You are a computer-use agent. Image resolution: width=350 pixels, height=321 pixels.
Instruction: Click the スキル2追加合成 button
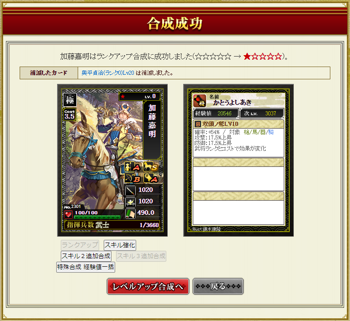point(86,256)
